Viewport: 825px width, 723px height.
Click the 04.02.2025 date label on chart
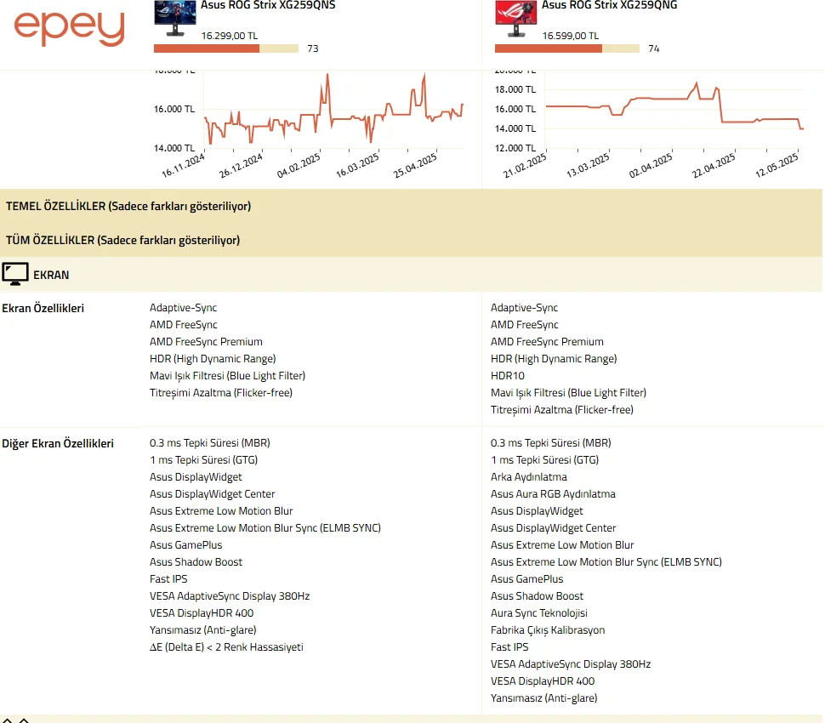click(x=299, y=165)
